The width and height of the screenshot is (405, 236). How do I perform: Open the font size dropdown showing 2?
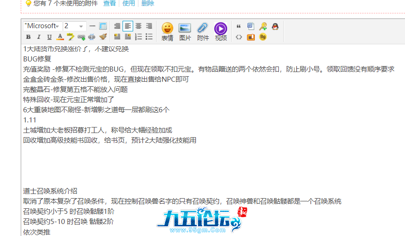click(74, 26)
